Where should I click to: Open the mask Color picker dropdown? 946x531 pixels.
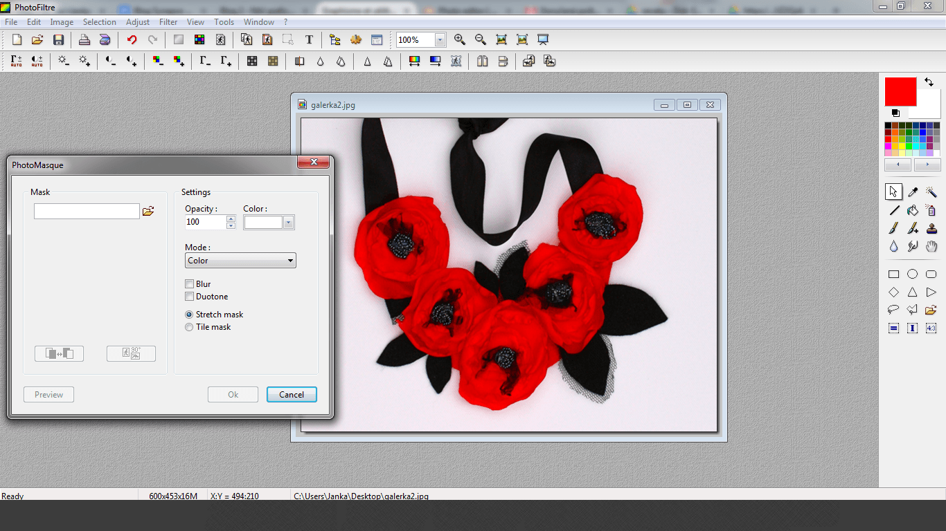pos(289,222)
